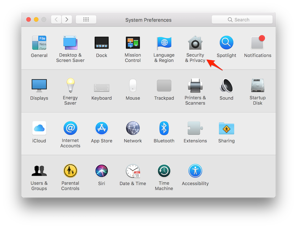Screen dimensions: 297x228
Task: Open the Show All grid view
Action: tap(86, 19)
